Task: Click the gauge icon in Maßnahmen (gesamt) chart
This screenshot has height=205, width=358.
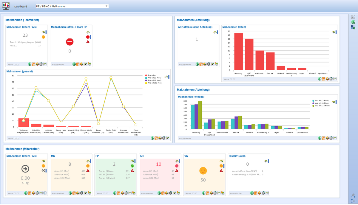Action: pos(166,77)
